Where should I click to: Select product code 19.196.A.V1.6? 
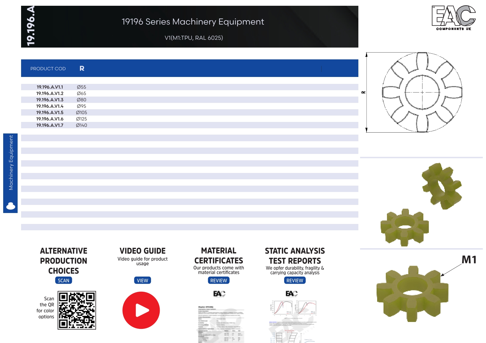coord(50,119)
